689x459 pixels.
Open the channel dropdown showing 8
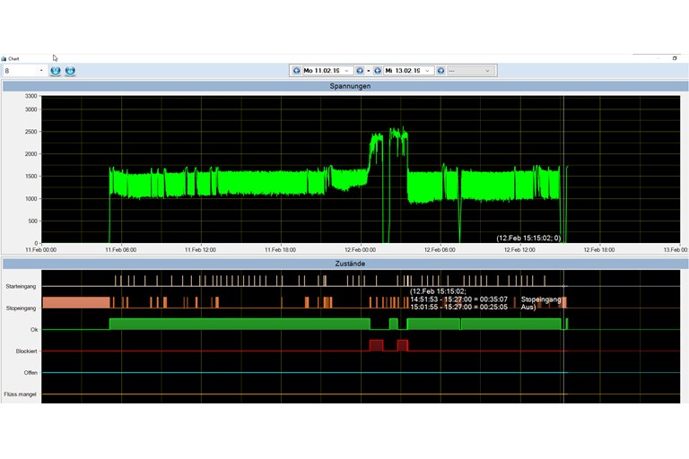point(41,71)
